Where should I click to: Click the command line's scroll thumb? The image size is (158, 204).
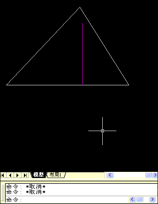click(x=139, y=199)
